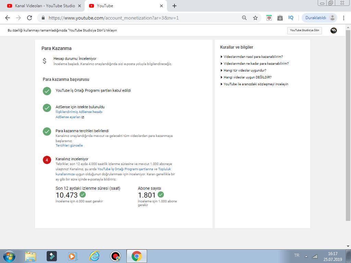The height and width of the screenshot is (263, 351).
Task: Click the browser forward arrow
Action: tap(19, 18)
